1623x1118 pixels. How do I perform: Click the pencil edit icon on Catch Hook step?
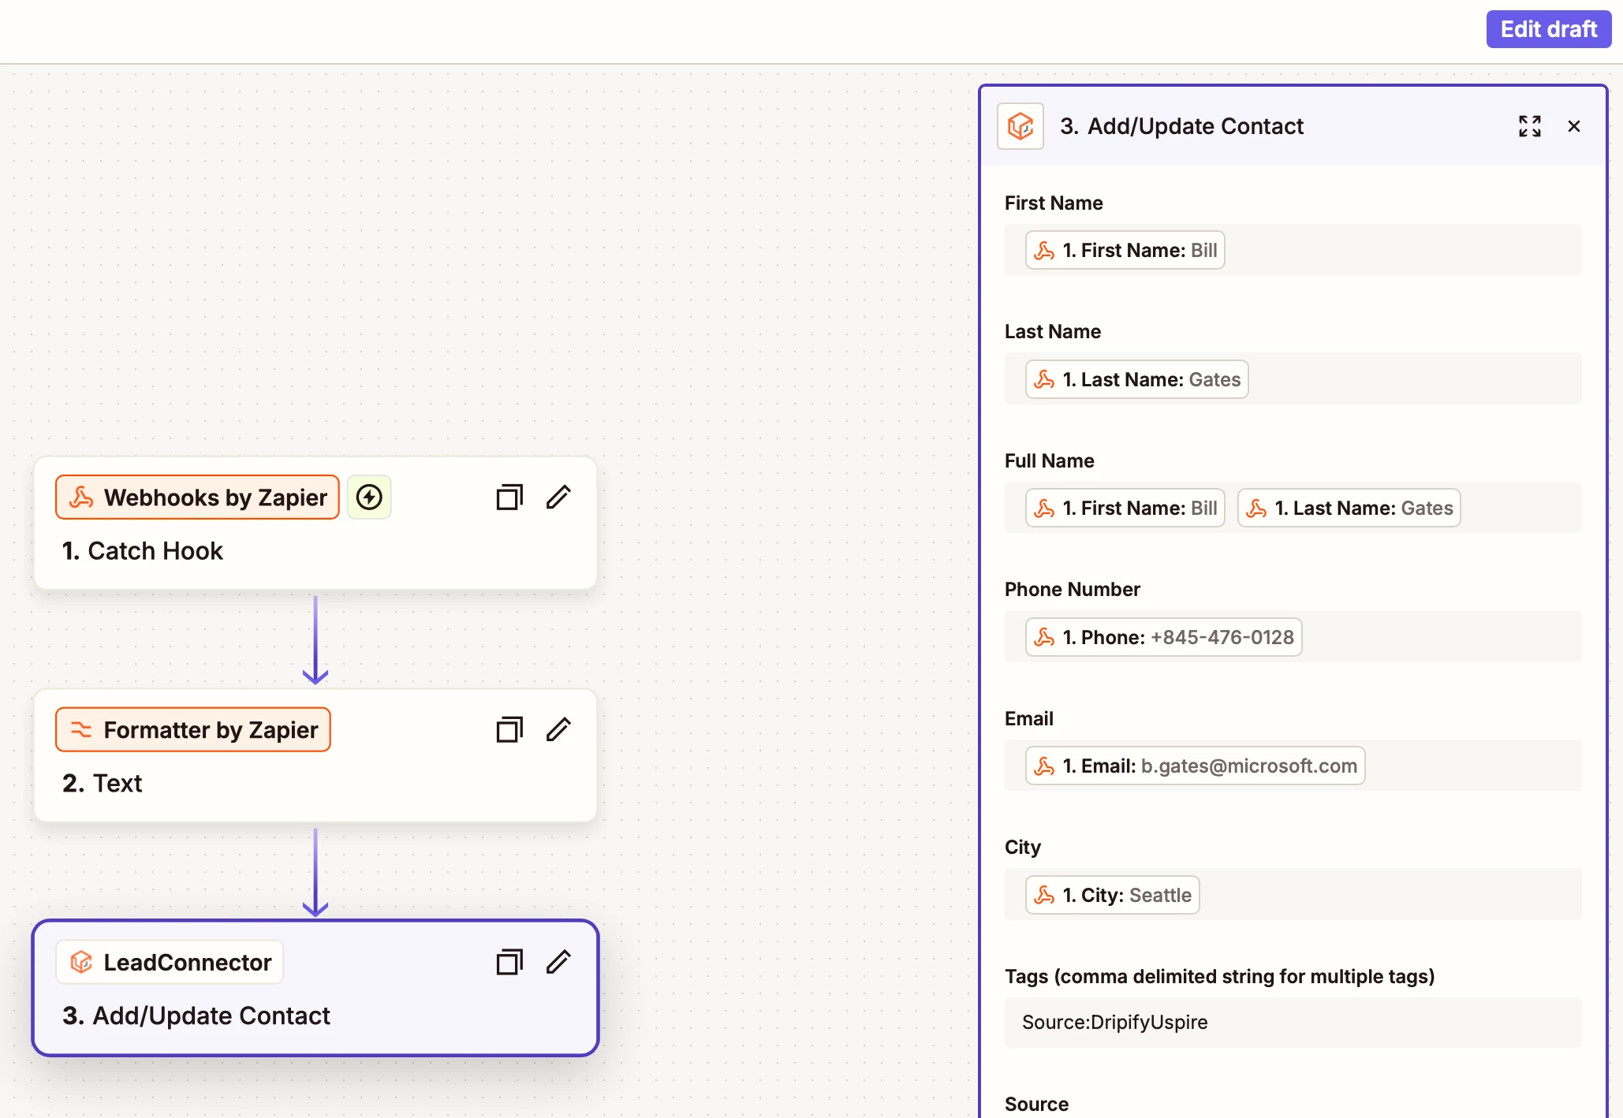558,498
